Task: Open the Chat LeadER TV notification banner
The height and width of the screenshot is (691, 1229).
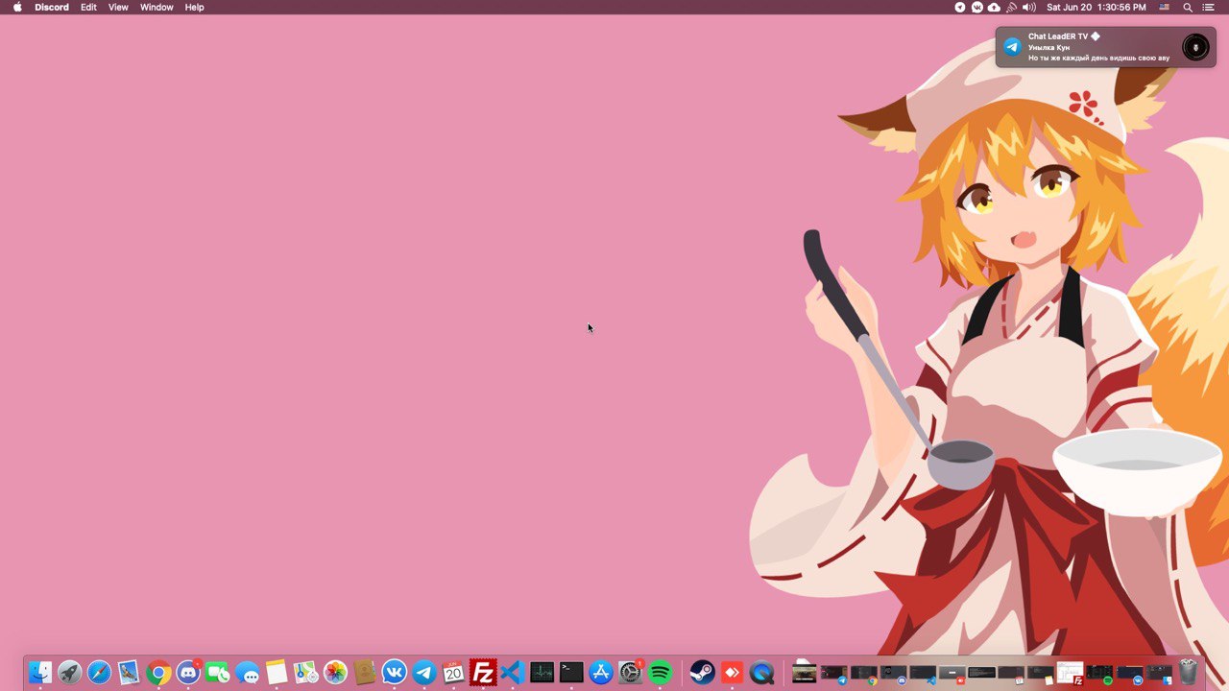Action: pos(1106,47)
